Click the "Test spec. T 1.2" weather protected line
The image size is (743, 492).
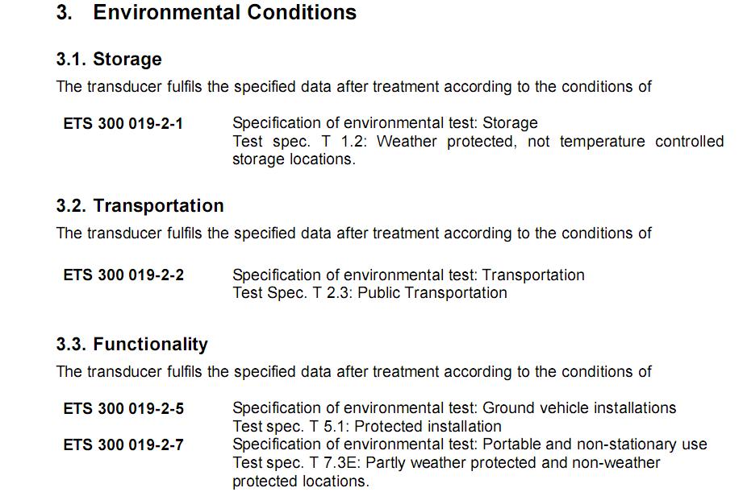point(478,142)
